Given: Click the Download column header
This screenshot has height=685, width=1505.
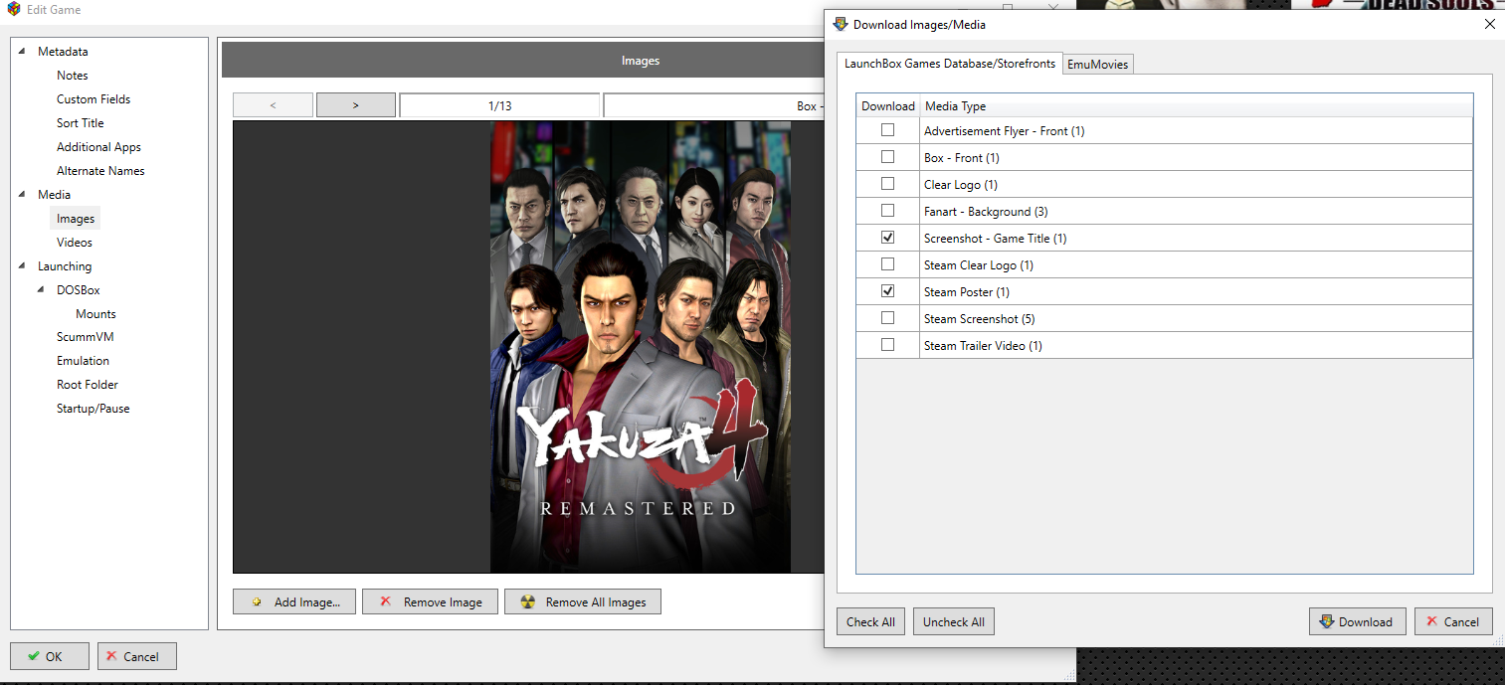Looking at the screenshot, I should pyautogui.click(x=888, y=105).
